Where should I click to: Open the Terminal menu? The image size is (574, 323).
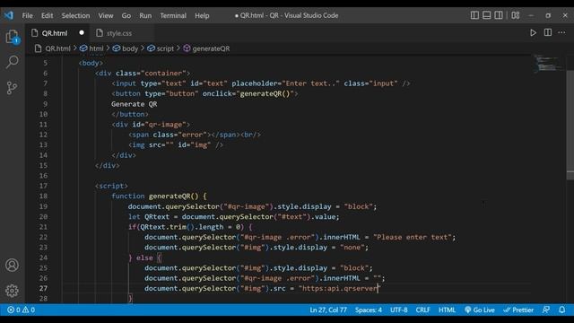pos(173,15)
